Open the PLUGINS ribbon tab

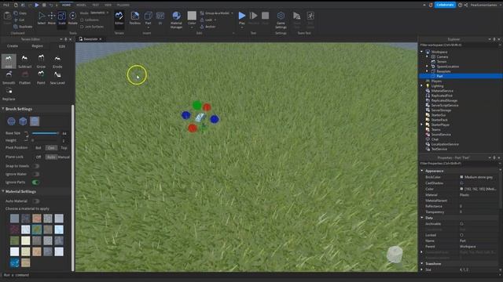pos(123,5)
